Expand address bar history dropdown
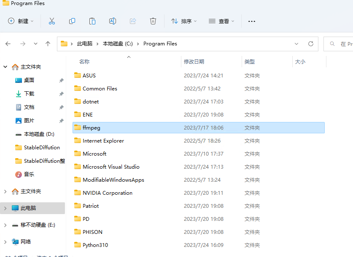Image resolution: width=353 pixels, height=257 pixels. pyautogui.click(x=296, y=44)
